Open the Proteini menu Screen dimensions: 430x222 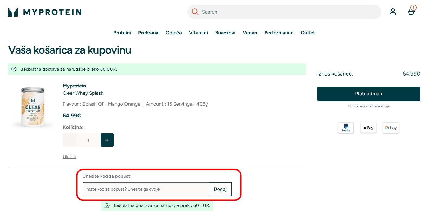point(122,33)
